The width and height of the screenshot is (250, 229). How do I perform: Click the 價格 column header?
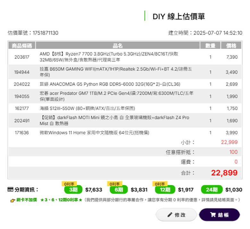pos(231,46)
